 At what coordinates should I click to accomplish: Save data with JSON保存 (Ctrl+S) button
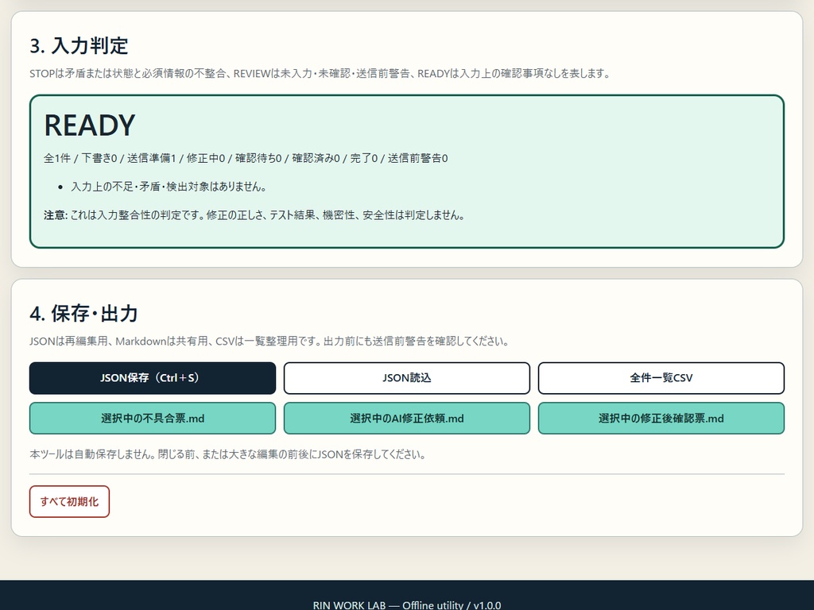coord(152,378)
